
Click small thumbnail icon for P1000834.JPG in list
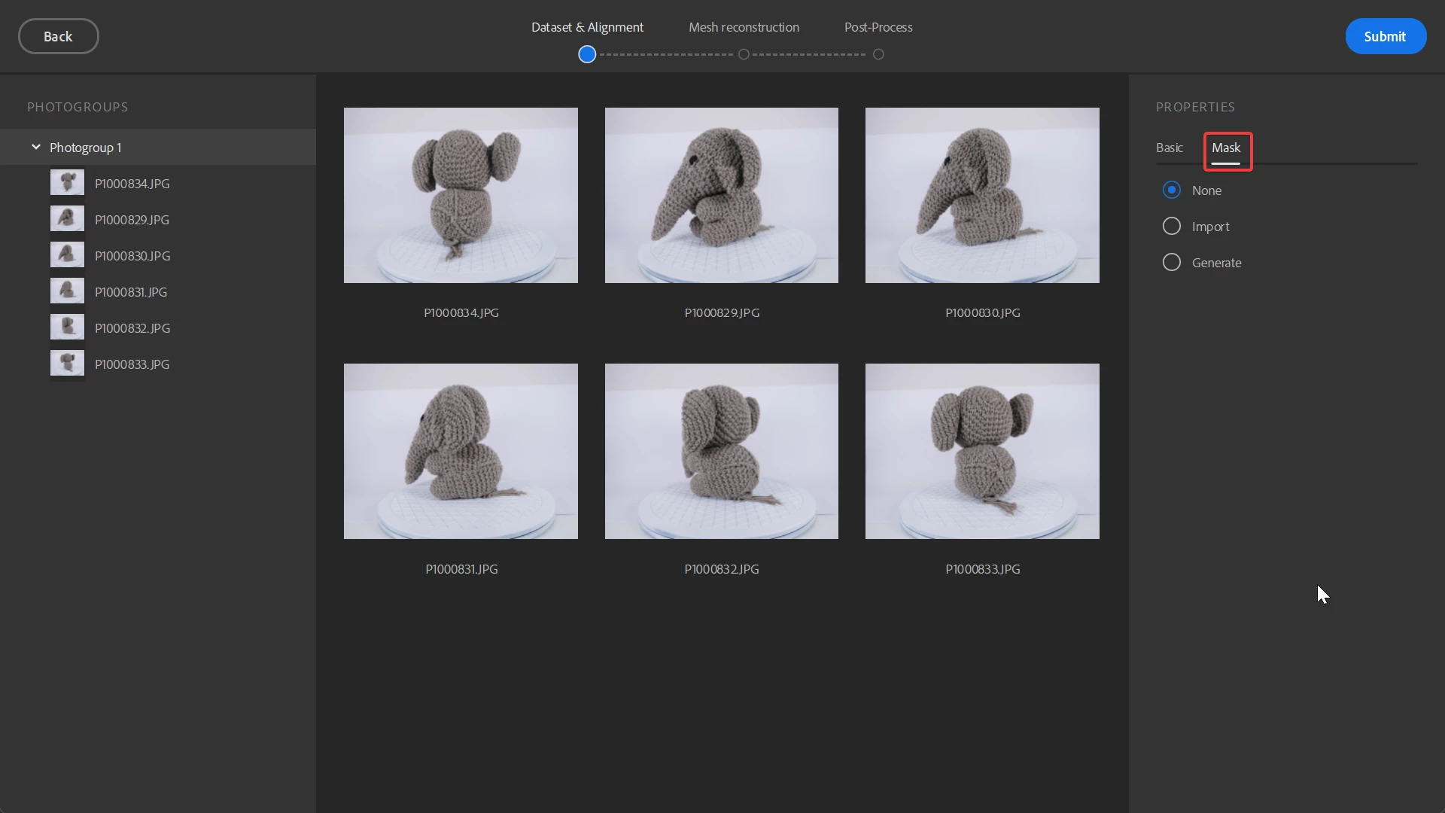pos(67,183)
